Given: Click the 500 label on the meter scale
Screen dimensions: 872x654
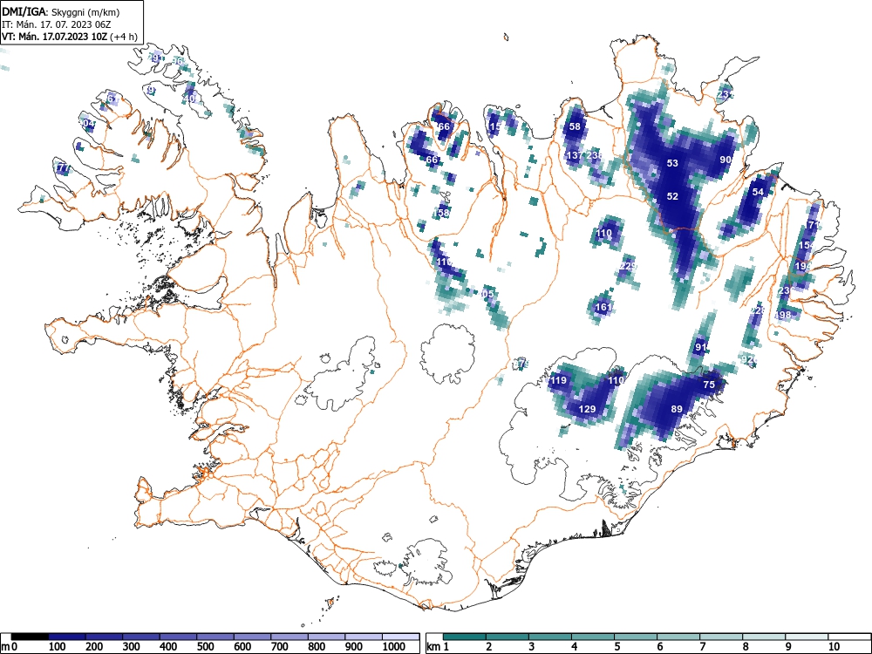Looking at the screenshot, I should [205, 647].
